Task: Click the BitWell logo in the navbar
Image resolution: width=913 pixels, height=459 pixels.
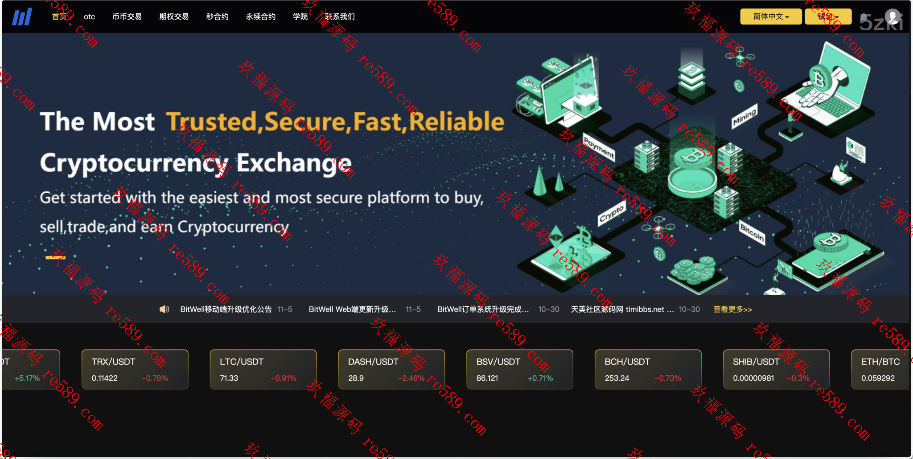Action: coord(22,17)
